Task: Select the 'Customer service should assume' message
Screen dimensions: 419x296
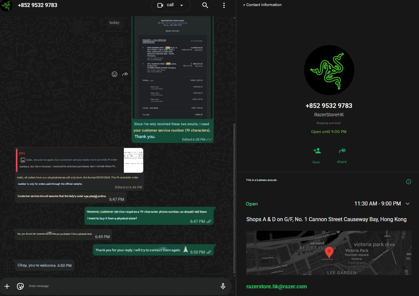Action: pyautogui.click(x=71, y=197)
